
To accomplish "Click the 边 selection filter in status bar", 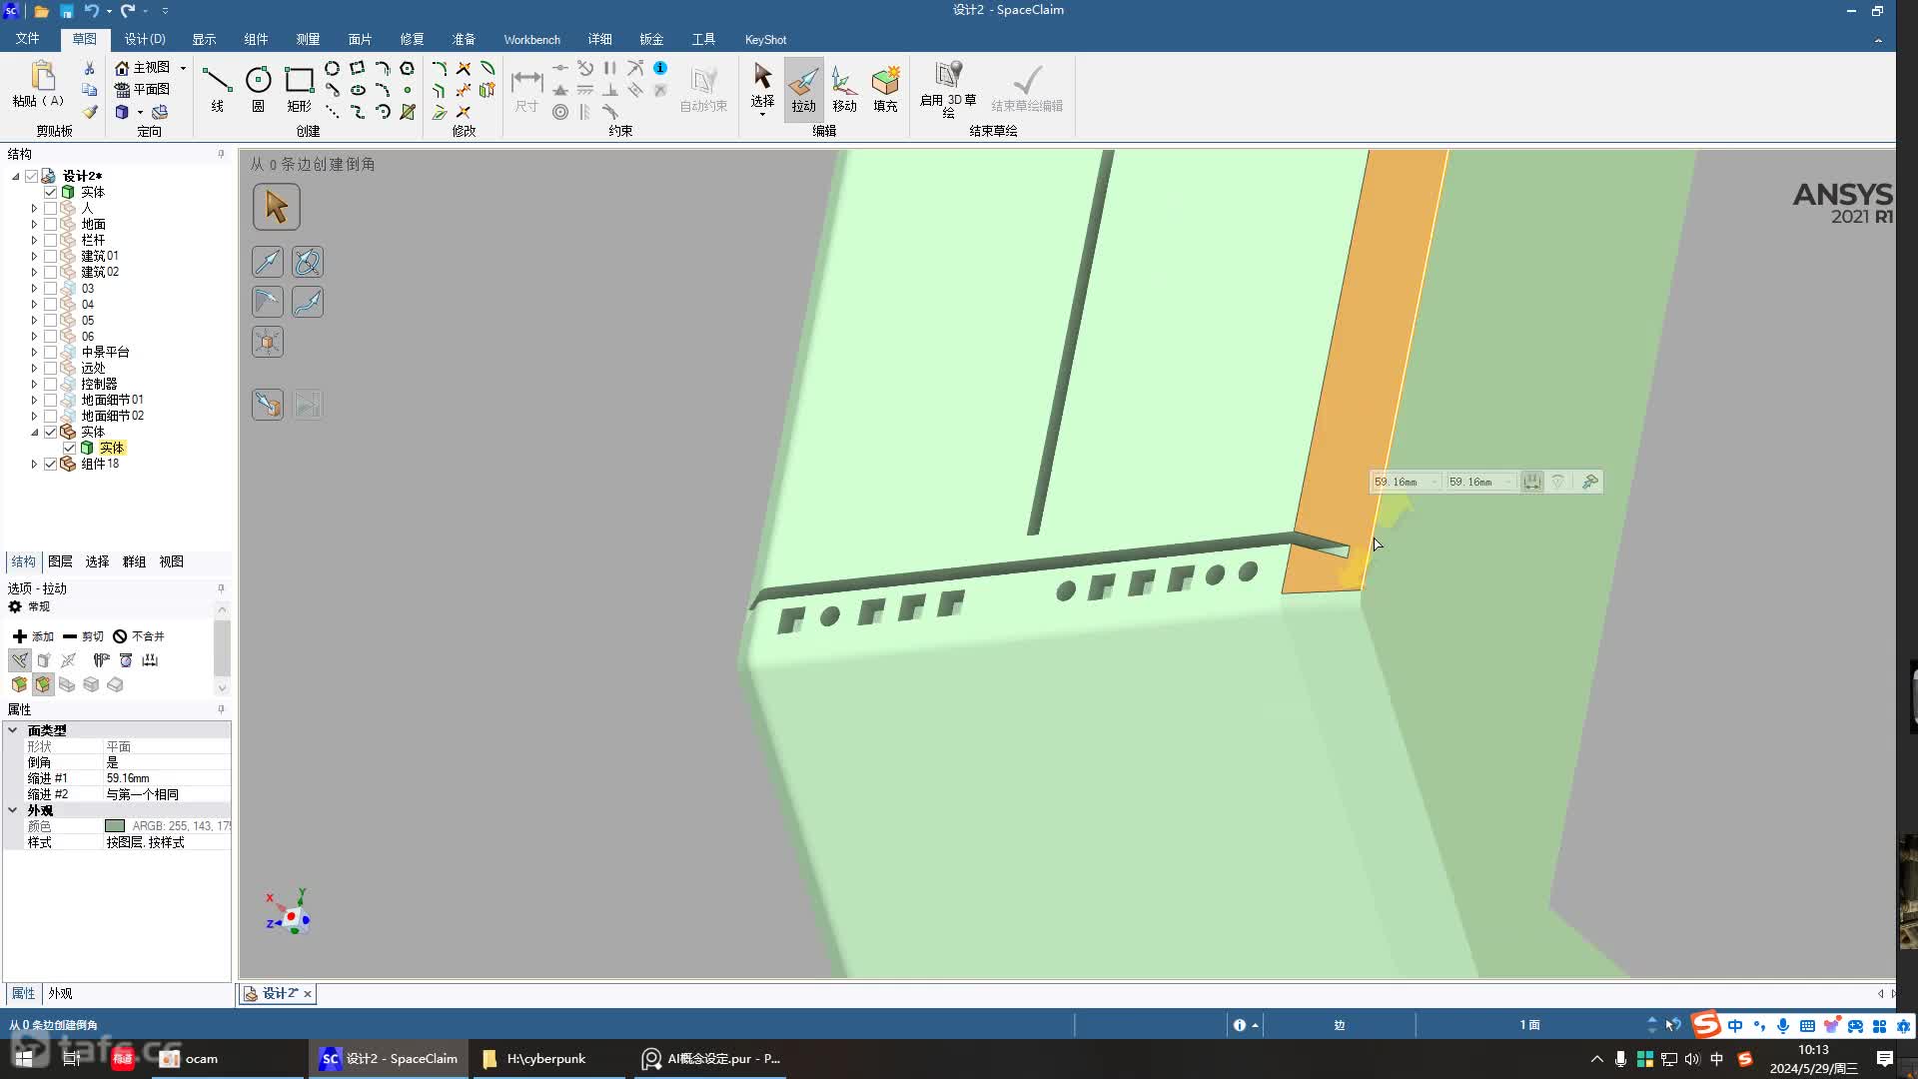I will 1339,1025.
